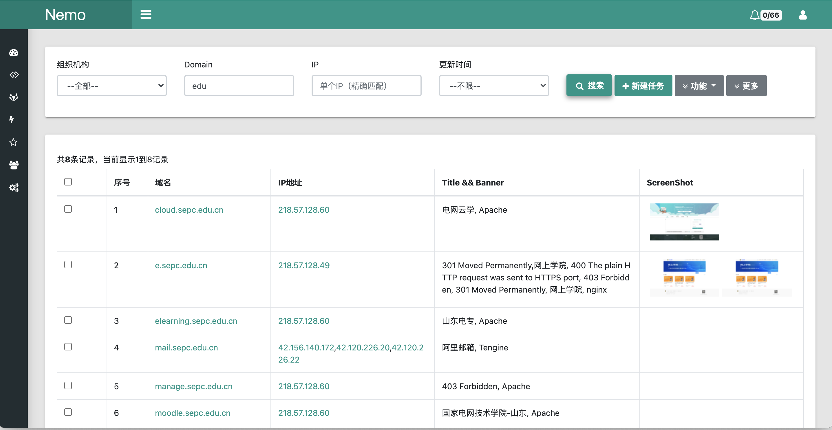Open the 更新时间 dropdown
832x430 pixels.
tap(493, 86)
